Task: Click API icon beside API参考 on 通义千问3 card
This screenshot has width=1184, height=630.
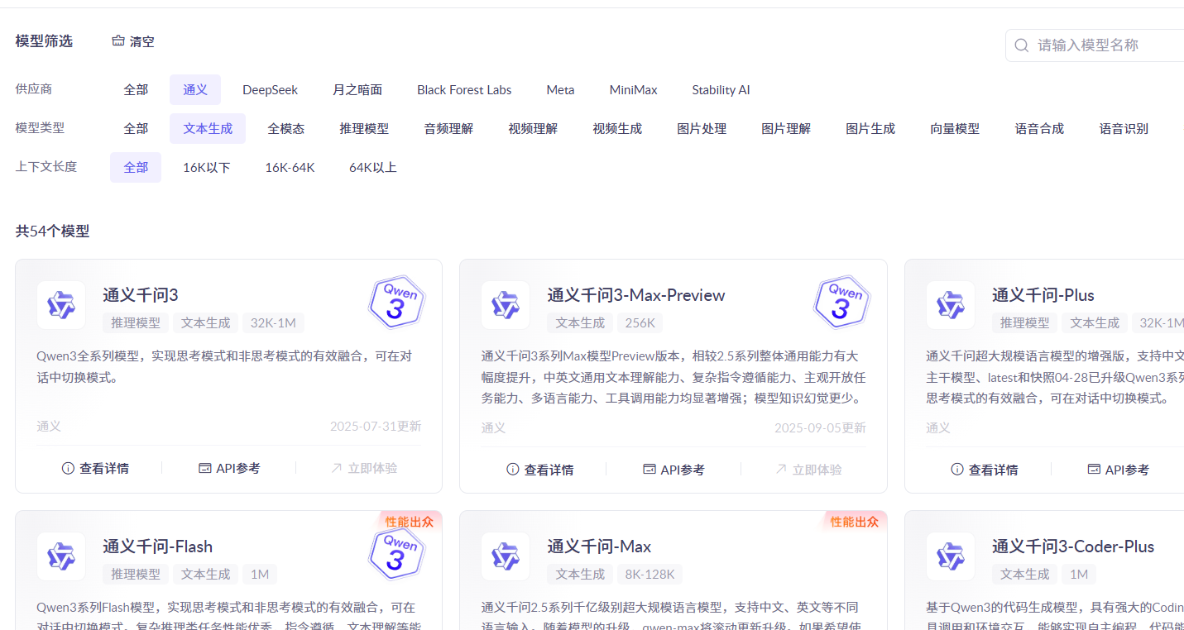Action: pos(205,468)
